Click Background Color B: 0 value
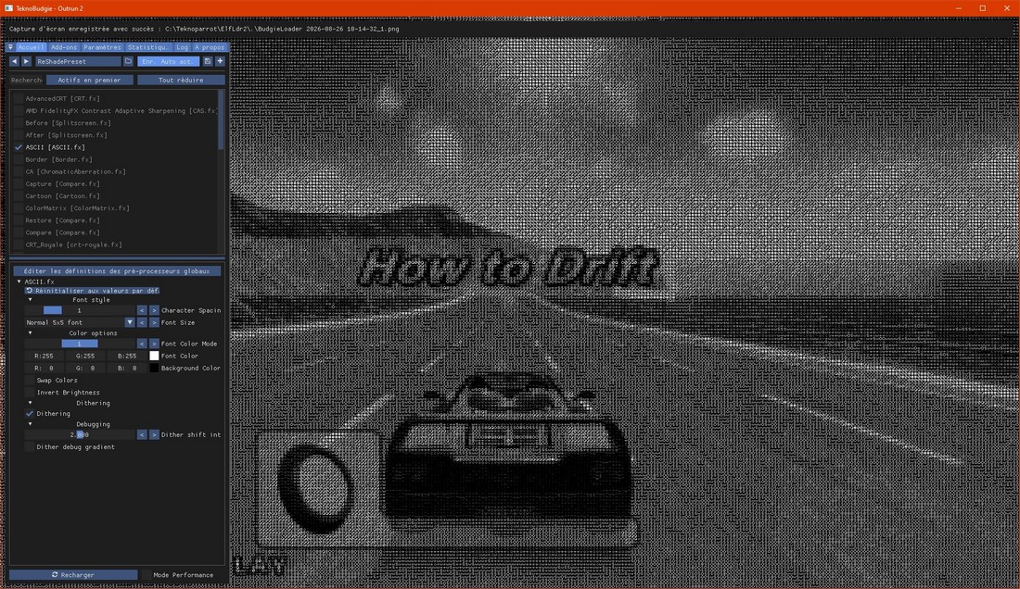 [127, 369]
